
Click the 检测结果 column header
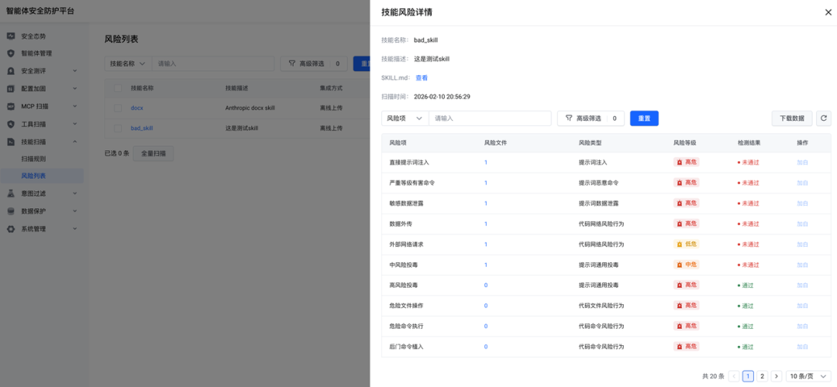[749, 143]
